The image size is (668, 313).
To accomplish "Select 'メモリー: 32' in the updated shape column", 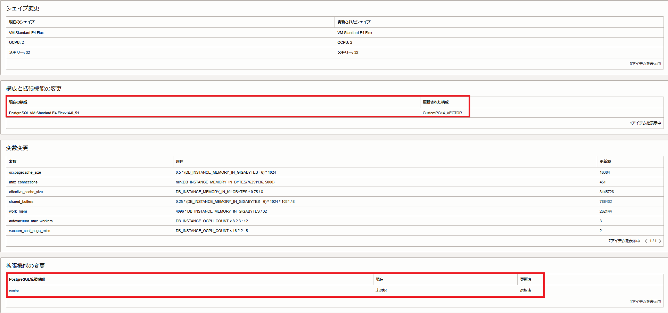I will point(348,52).
